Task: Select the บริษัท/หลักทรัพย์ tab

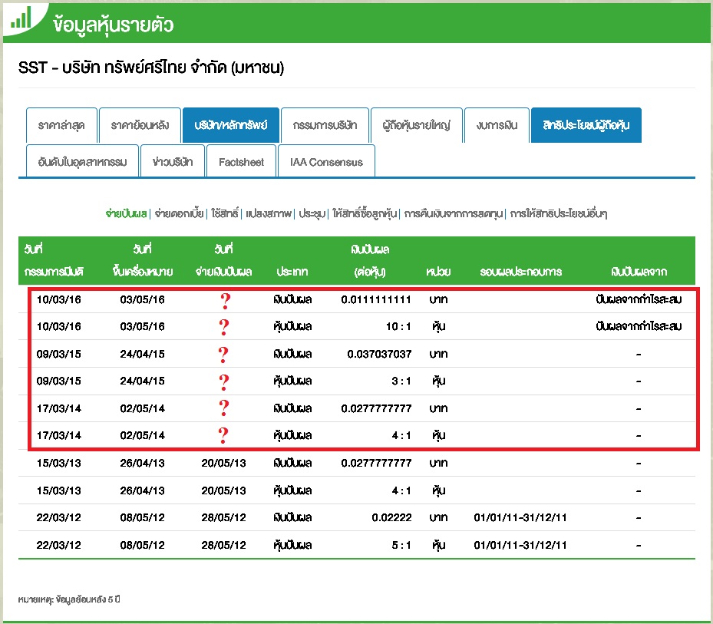Action: pos(230,125)
